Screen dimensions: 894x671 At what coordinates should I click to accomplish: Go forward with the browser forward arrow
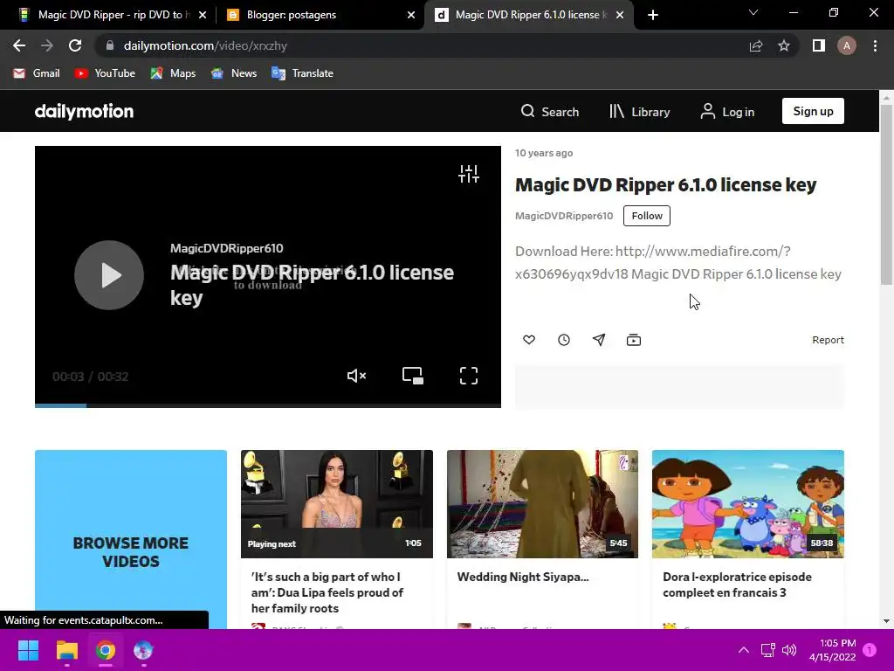point(47,45)
